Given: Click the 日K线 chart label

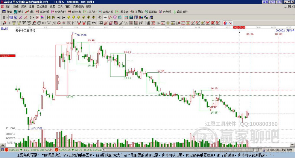Looking at the screenshot, I should click(4, 29).
